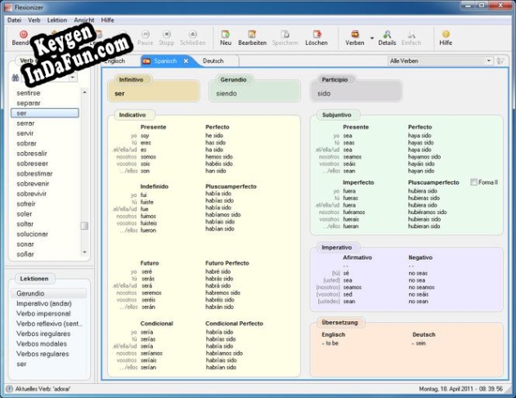Switch to the Einfach view
516x398 pixels.
[411, 38]
